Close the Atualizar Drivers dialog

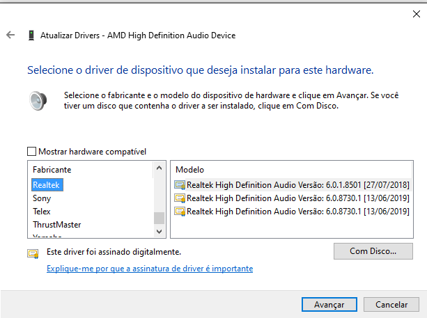(417, 14)
